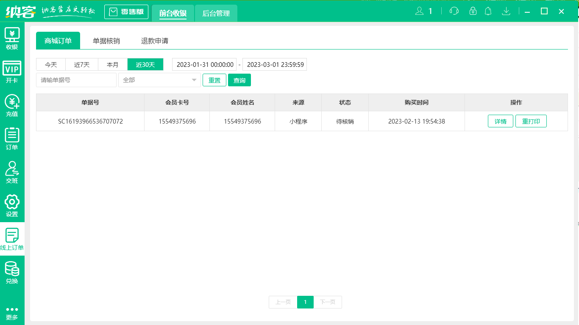Image resolution: width=579 pixels, height=325 pixels.
Task: Open the 收银 cashier module
Action: pos(12,38)
